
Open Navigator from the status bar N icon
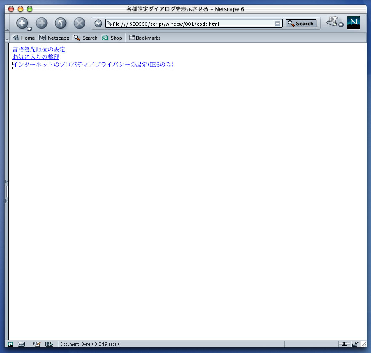click(11, 344)
